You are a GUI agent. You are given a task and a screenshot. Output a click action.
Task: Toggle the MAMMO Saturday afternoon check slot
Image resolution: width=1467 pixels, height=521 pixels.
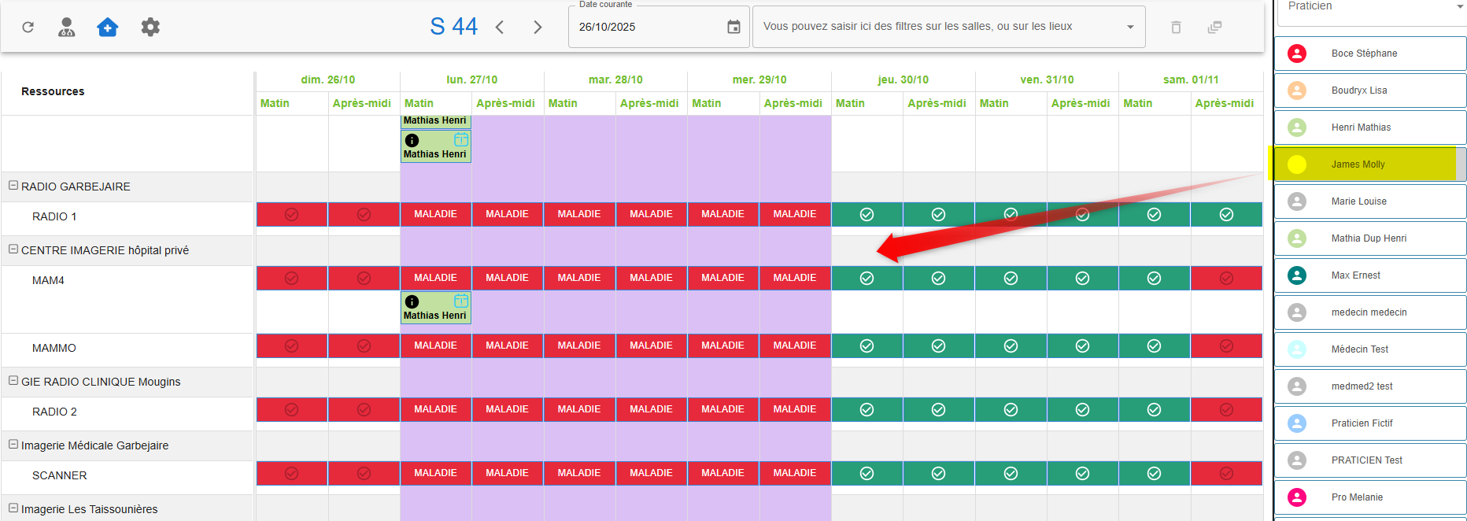(1225, 345)
